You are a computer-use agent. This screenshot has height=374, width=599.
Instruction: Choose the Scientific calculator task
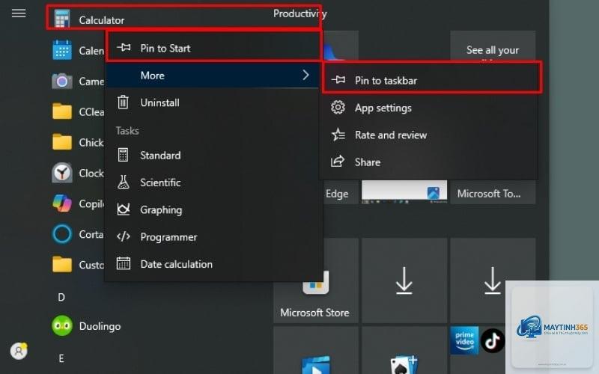coord(213,183)
